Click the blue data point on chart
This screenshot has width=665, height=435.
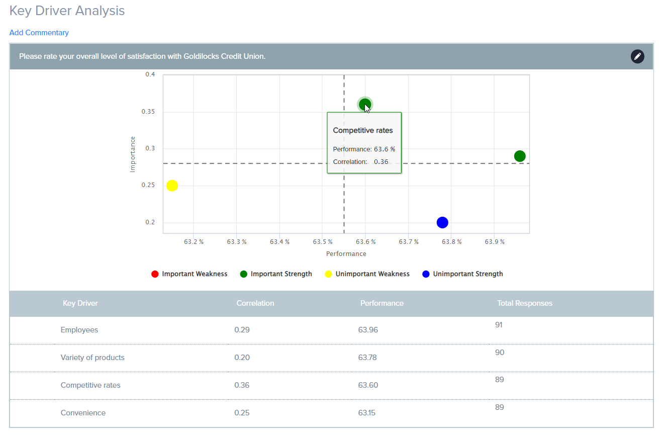coord(442,222)
